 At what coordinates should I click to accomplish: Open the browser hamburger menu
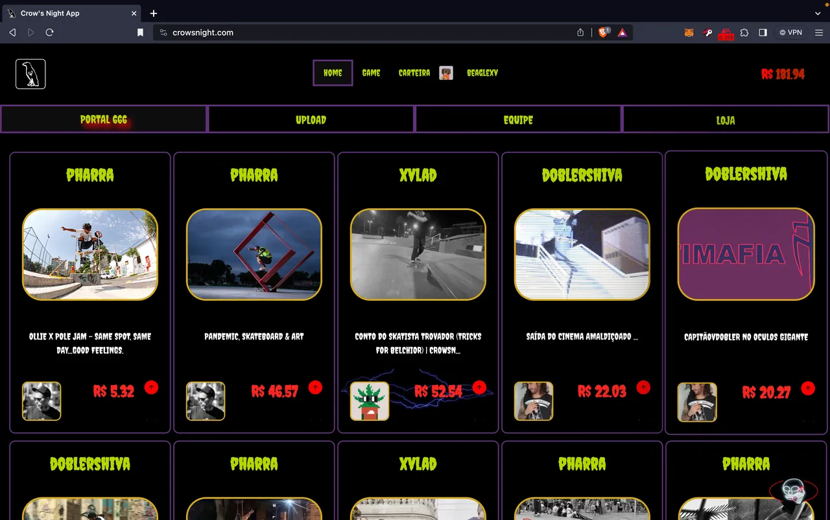pyautogui.click(x=819, y=32)
